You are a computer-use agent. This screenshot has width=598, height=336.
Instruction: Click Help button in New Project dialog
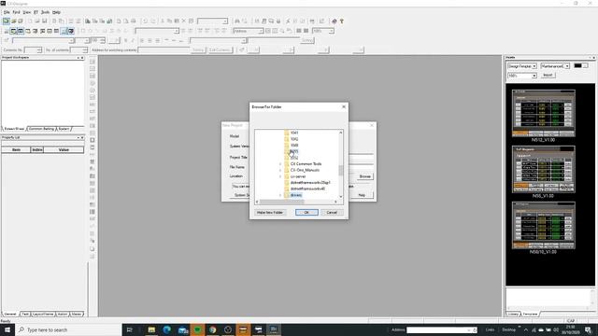coord(362,195)
